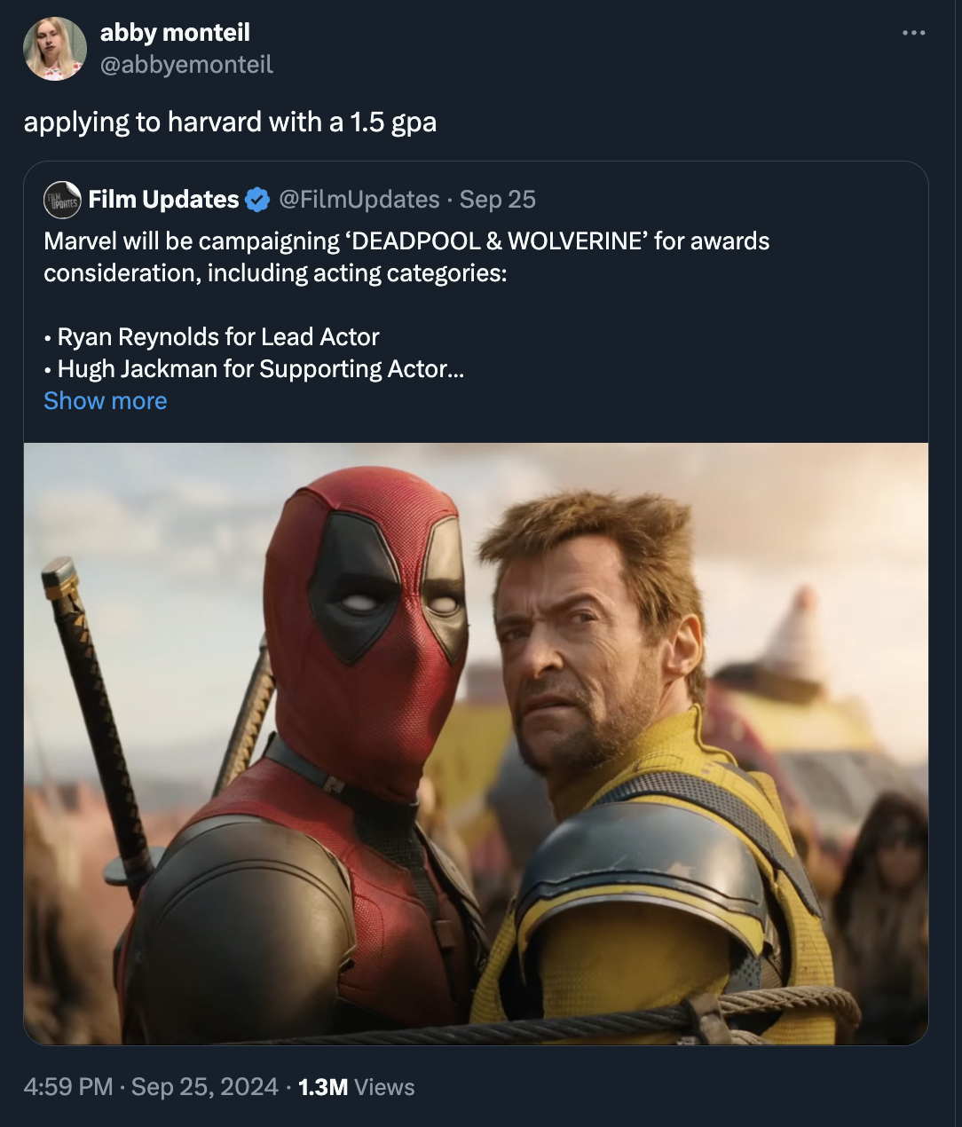The height and width of the screenshot is (1127, 962).
Task: Click the Hugh Jackman Supporting Actor line
Action: (x=254, y=369)
